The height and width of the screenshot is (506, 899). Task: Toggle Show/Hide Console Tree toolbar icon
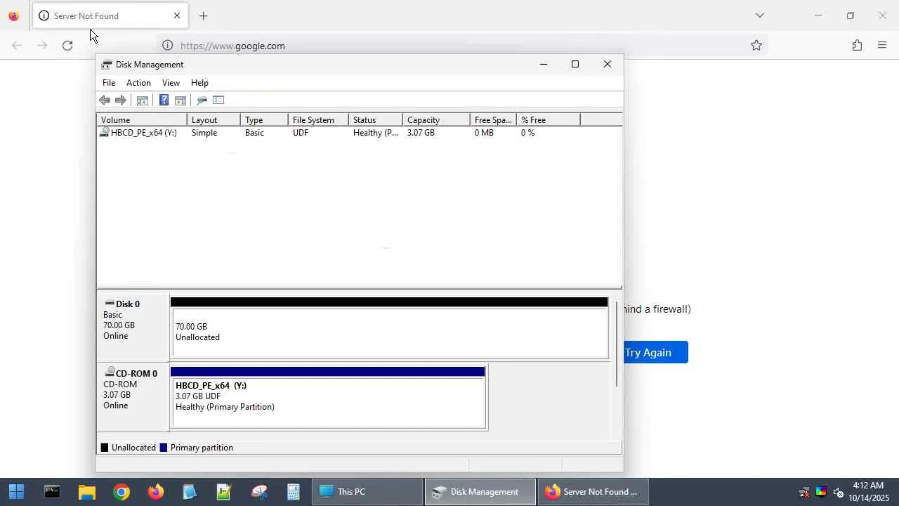[142, 100]
